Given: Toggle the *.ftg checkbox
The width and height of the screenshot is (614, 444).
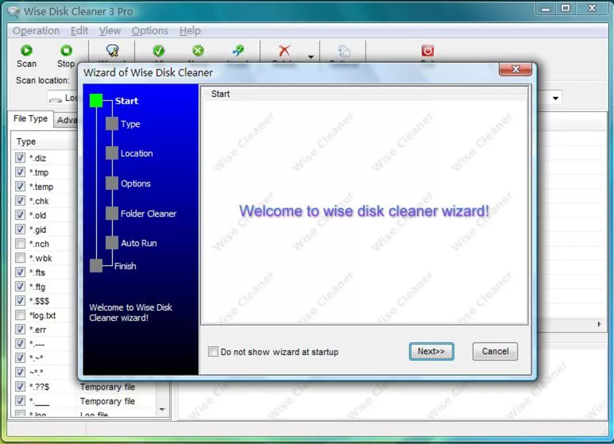Looking at the screenshot, I should tap(20, 286).
